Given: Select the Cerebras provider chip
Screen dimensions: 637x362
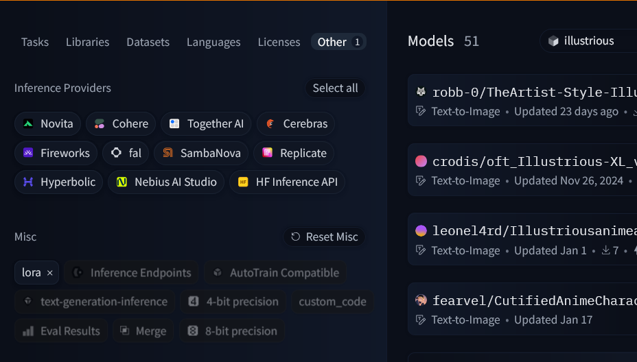Looking at the screenshot, I should pos(296,123).
